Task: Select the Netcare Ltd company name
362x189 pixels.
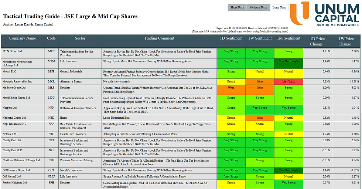Action: 10,134
